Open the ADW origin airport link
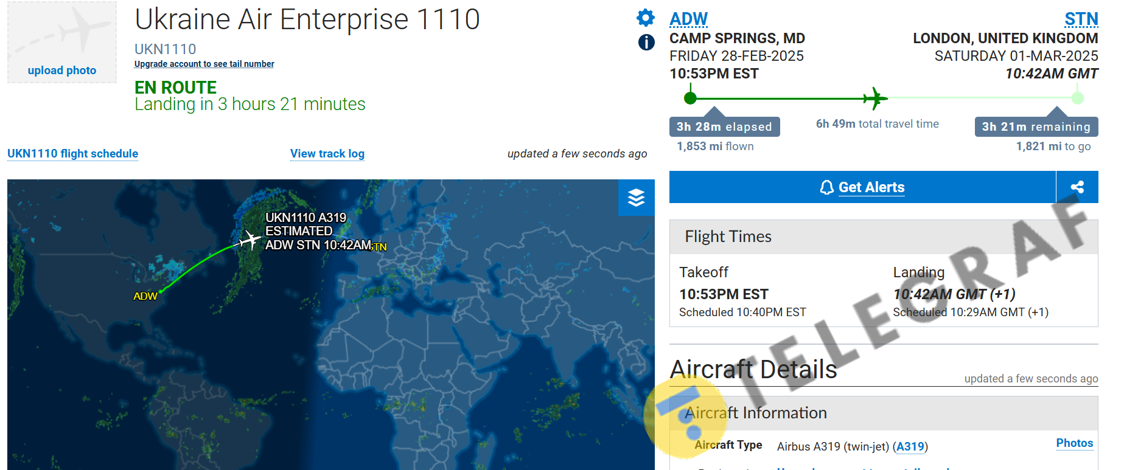 pyautogui.click(x=688, y=19)
